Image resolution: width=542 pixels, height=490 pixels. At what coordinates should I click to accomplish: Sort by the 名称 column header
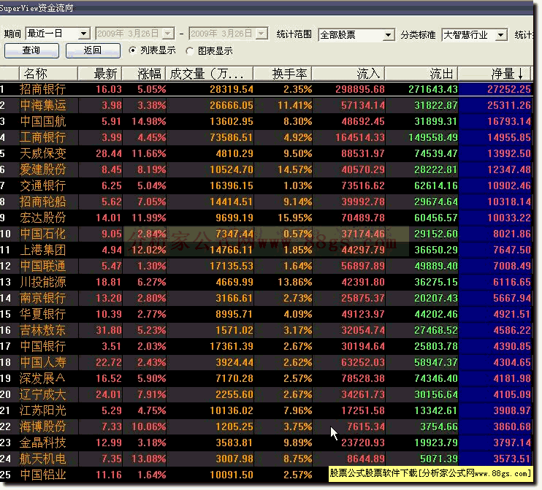tap(48, 74)
